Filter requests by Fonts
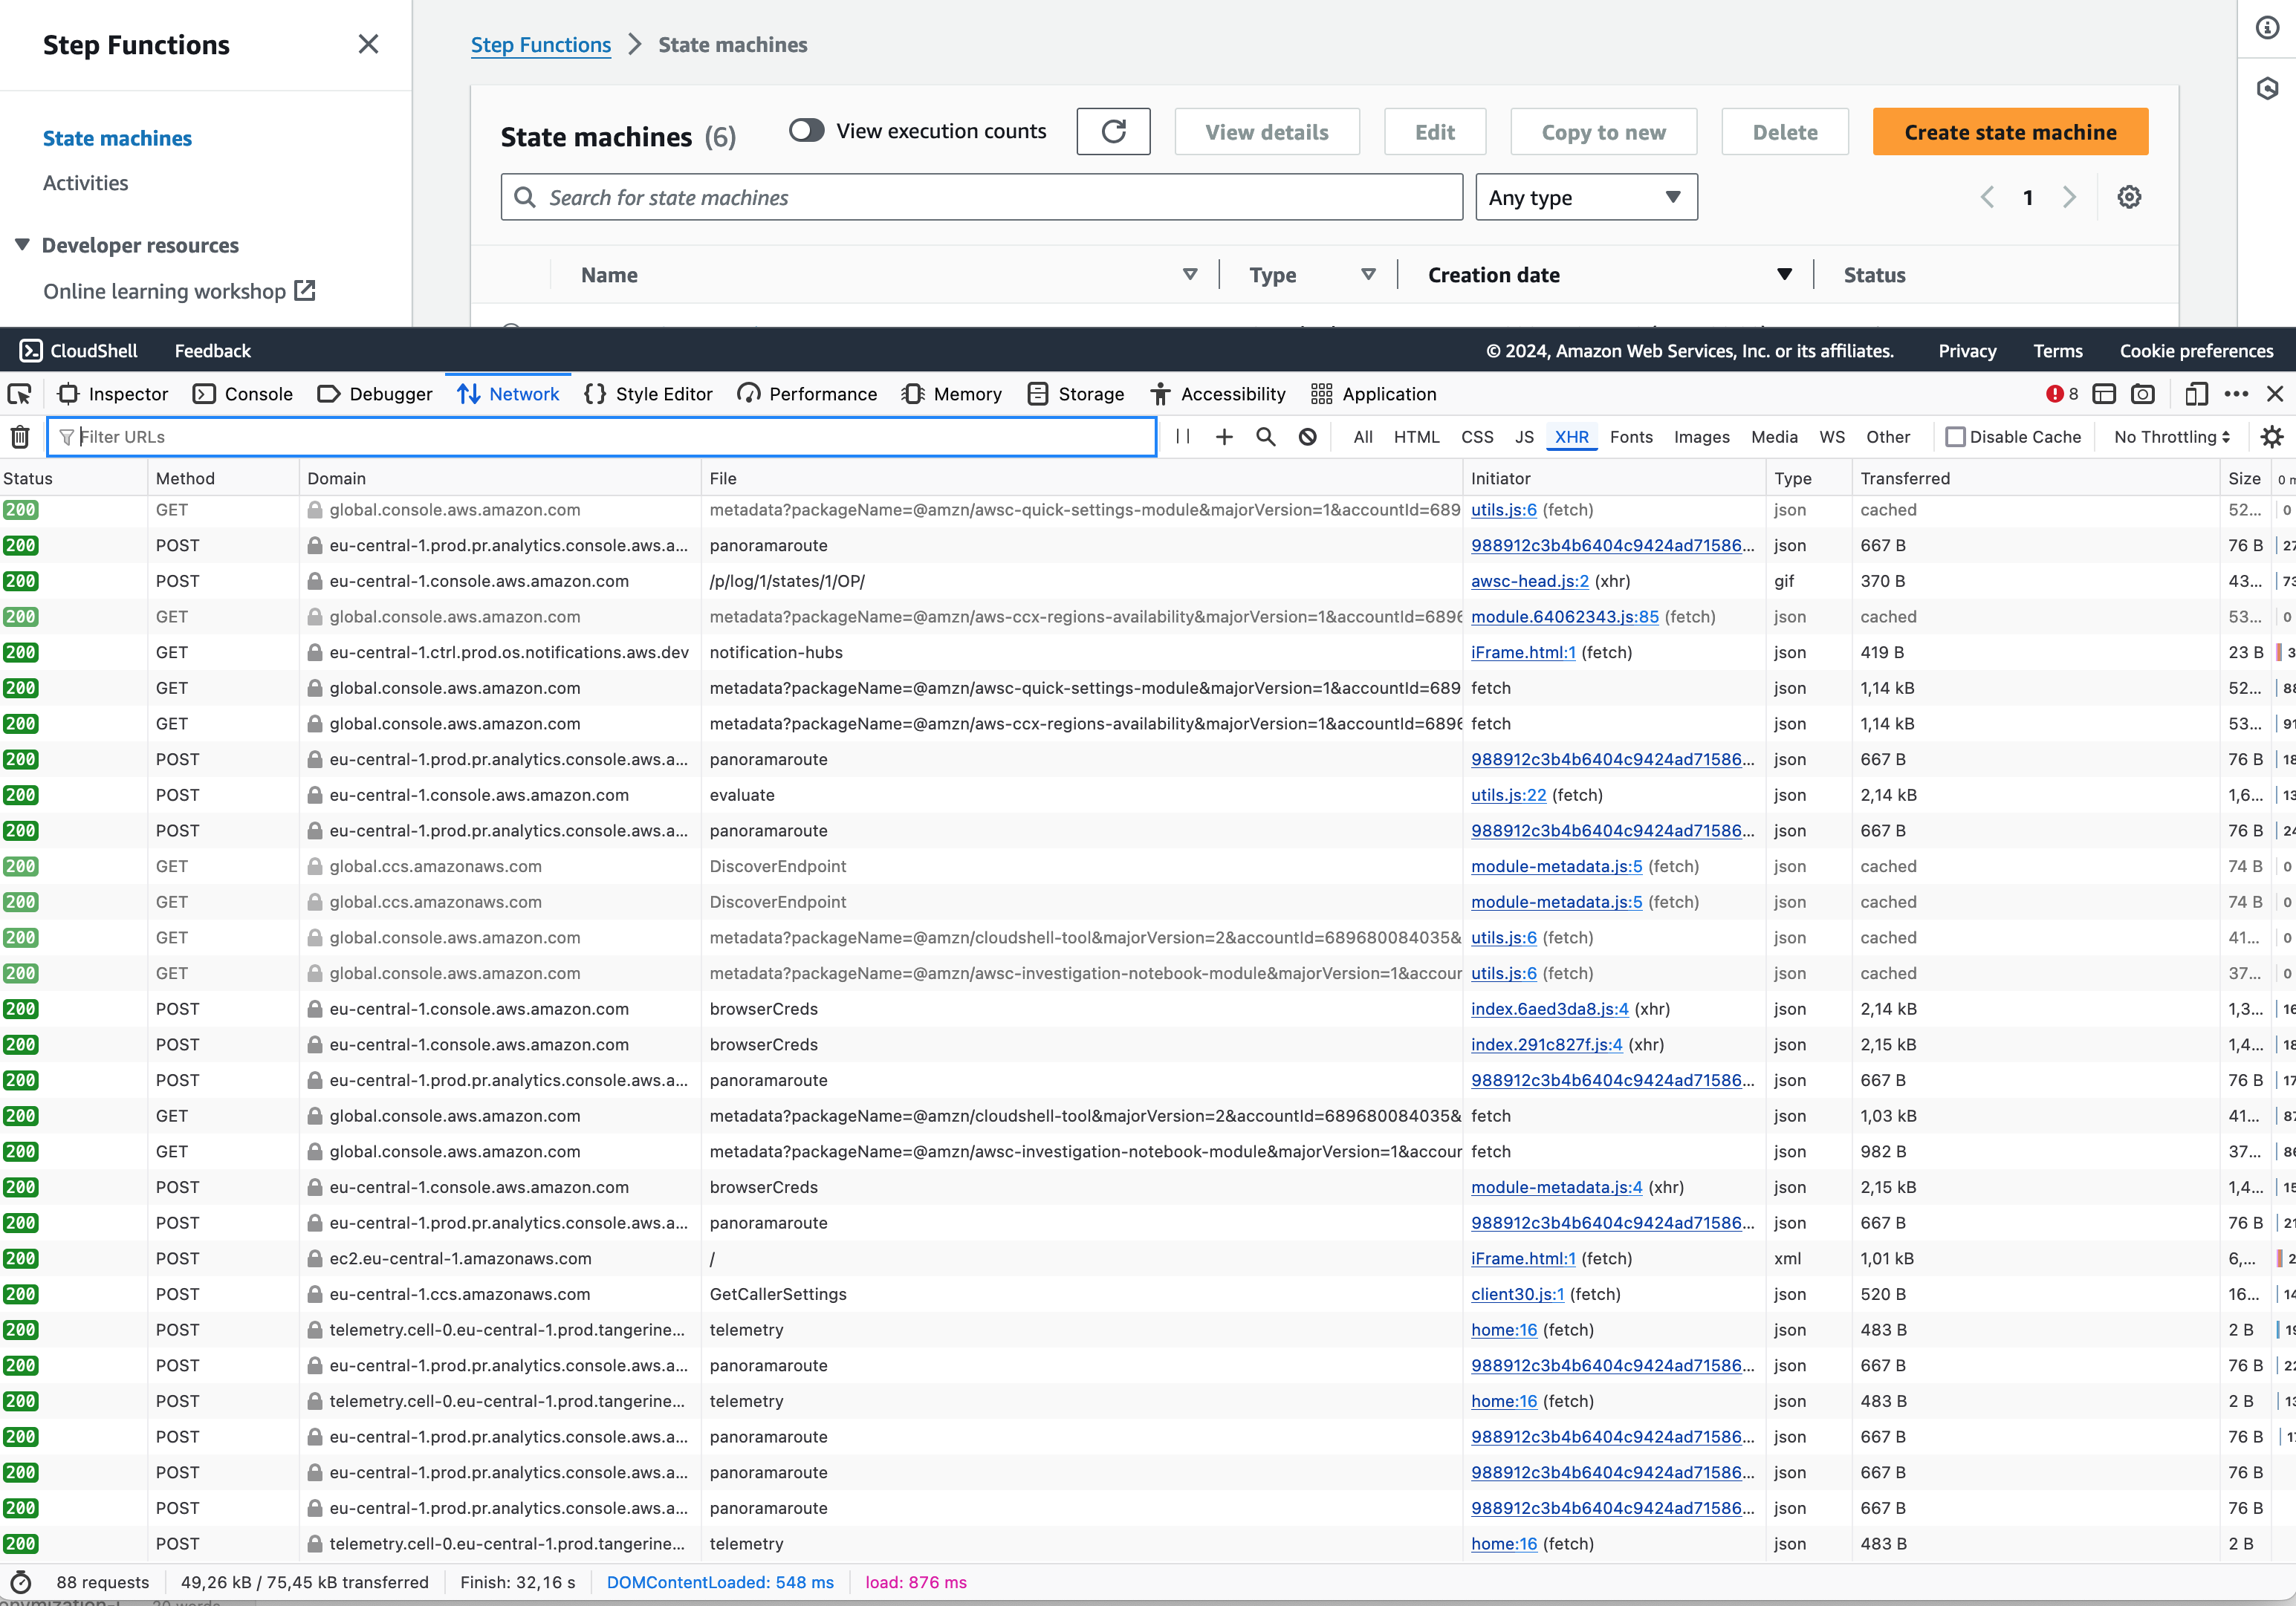The height and width of the screenshot is (1606, 2296). point(1631,437)
